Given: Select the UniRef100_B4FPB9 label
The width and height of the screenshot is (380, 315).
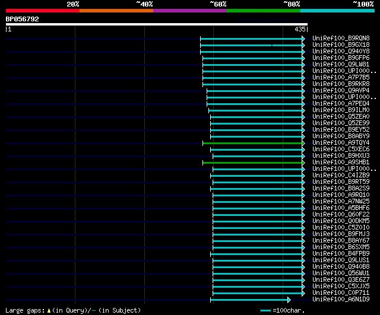Looking at the screenshot, I should (x=341, y=254).
